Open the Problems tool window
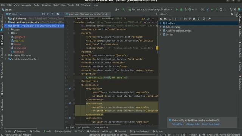This screenshot has height=136, width=242. (x=93, y=131)
